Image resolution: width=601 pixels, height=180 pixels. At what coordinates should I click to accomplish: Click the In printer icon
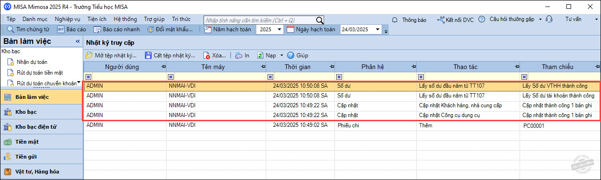click(x=239, y=55)
